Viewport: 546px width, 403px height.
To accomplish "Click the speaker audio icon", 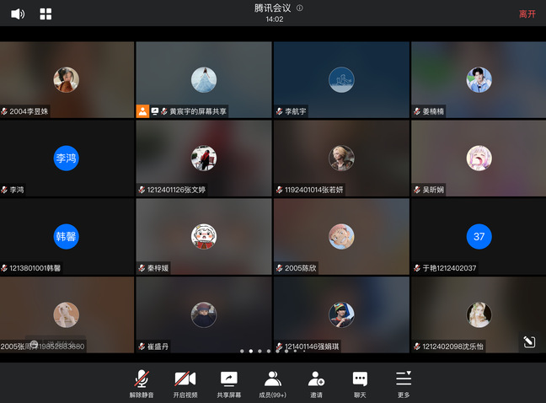I will click(x=18, y=13).
